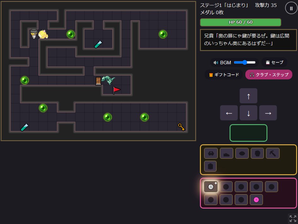
Task: Click the 攻撃力 35 attack stat
Action: (x=266, y=5)
